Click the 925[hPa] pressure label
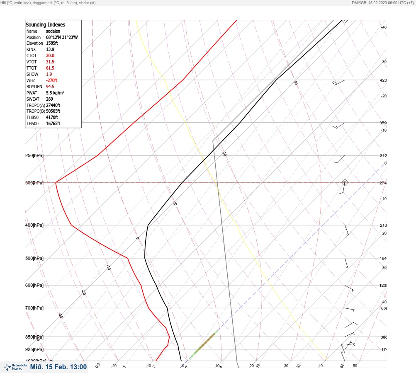This screenshot has width=416, height=373. tap(34, 349)
